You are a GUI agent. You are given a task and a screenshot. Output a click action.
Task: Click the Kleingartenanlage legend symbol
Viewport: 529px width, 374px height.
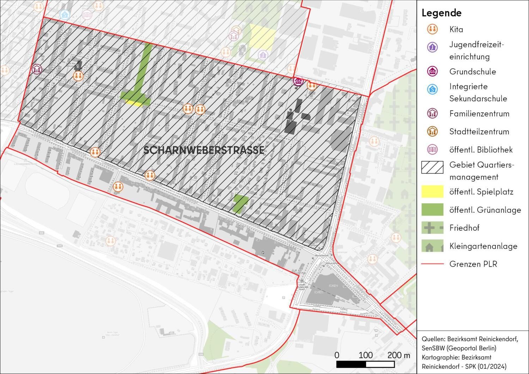pyautogui.click(x=432, y=246)
